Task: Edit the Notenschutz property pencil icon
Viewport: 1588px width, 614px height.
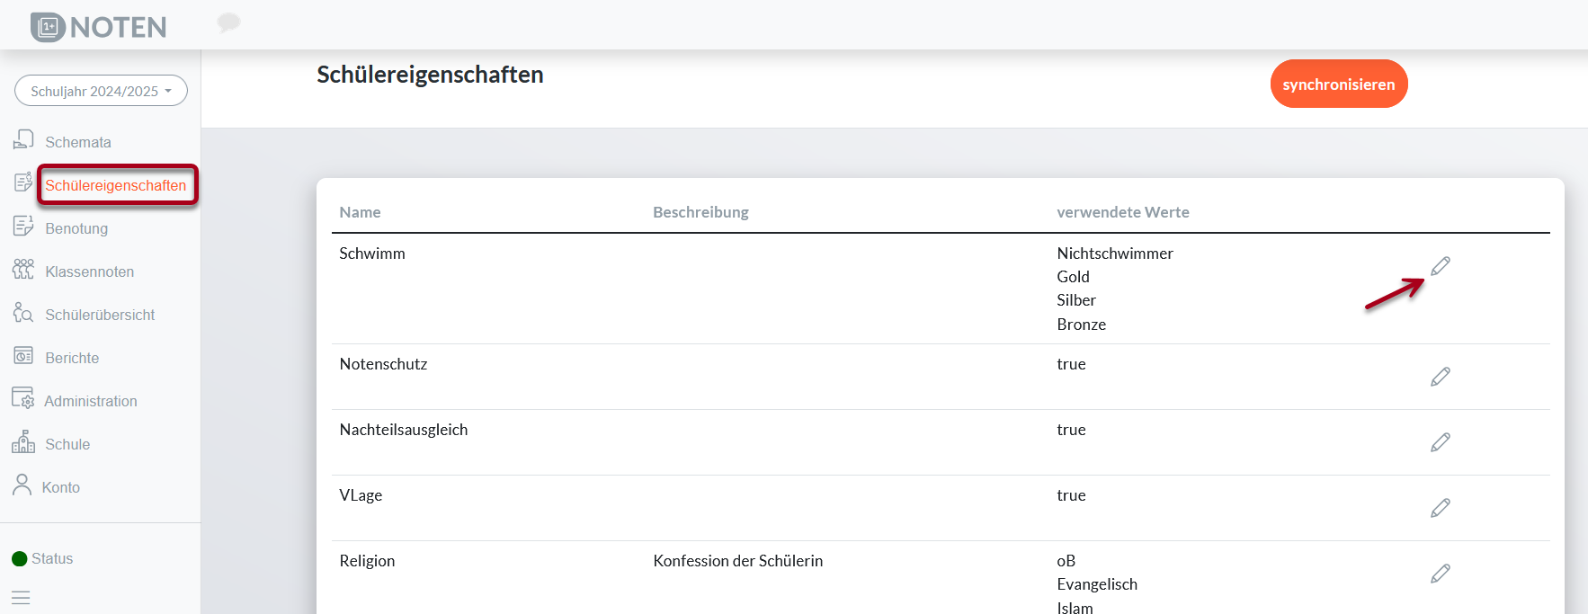Action: [1441, 377]
